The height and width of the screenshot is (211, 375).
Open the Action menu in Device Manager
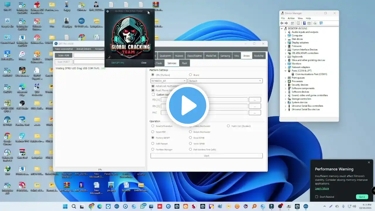click(x=291, y=18)
